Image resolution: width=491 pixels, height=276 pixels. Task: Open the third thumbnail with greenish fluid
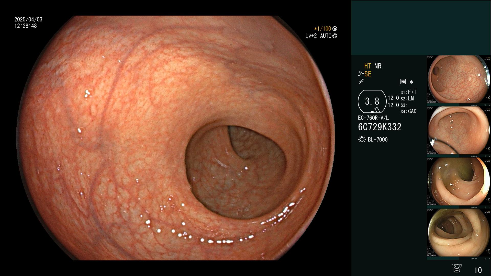[459, 182]
